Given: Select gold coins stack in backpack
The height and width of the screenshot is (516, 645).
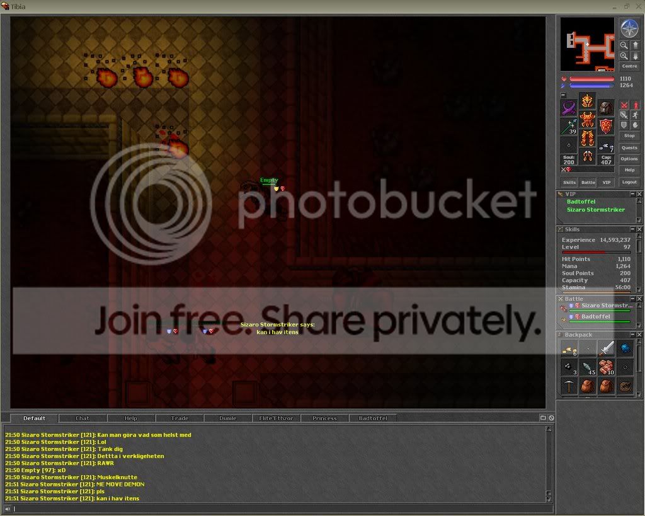Looking at the screenshot, I should pos(569,349).
